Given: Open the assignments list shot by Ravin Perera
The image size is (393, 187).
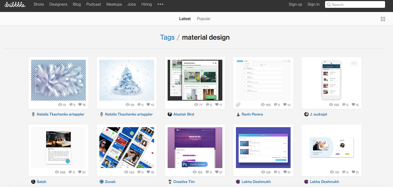Looking at the screenshot, I should 263,80.
